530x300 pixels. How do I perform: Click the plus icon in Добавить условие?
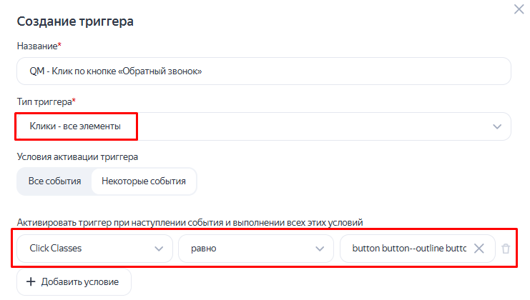point(31,281)
